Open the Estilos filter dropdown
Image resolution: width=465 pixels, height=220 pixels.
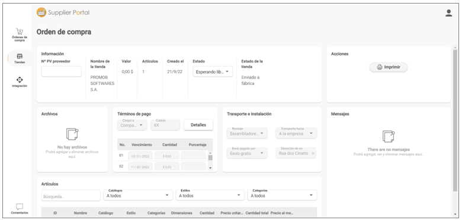[210, 195]
